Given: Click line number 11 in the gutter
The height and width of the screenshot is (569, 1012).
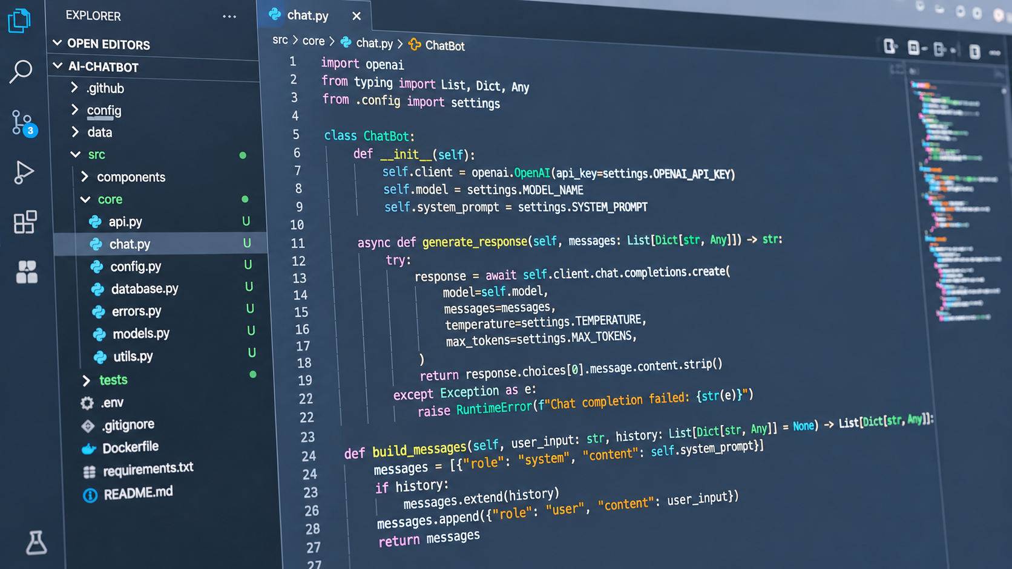Looking at the screenshot, I should pos(298,243).
